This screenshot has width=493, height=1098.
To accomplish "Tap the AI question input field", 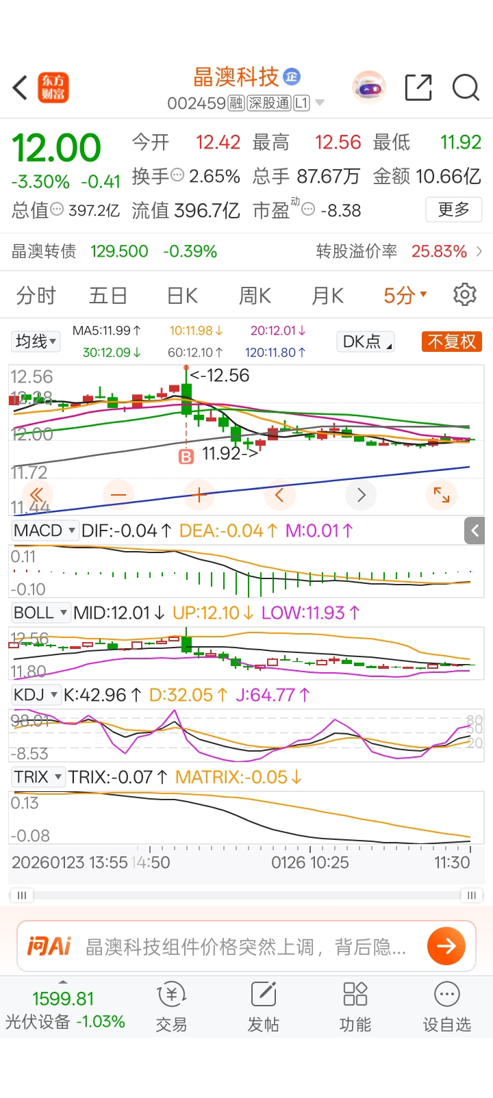I will [x=246, y=946].
